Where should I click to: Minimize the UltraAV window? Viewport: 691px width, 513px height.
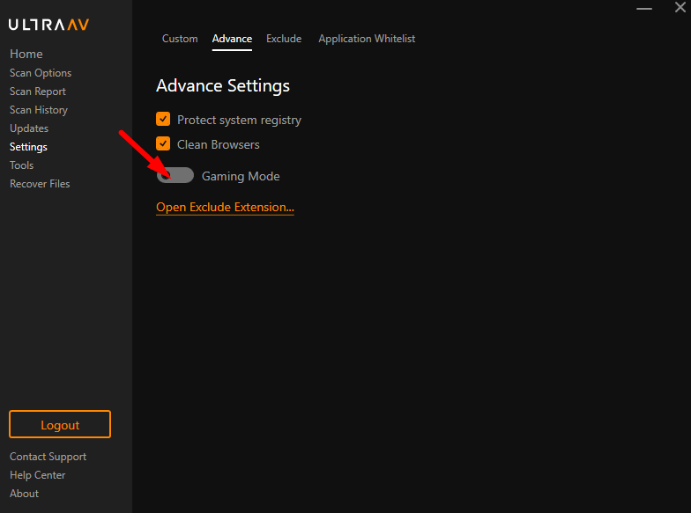click(x=646, y=8)
